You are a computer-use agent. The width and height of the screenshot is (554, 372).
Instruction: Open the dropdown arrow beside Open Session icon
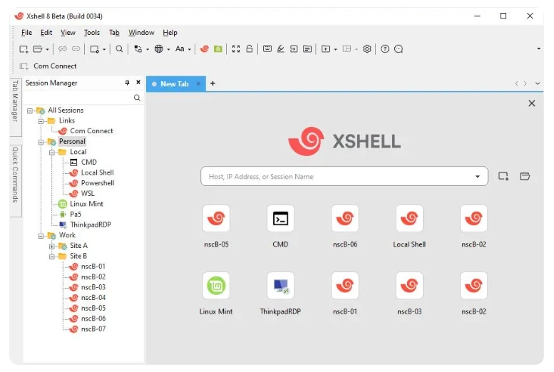47,49
